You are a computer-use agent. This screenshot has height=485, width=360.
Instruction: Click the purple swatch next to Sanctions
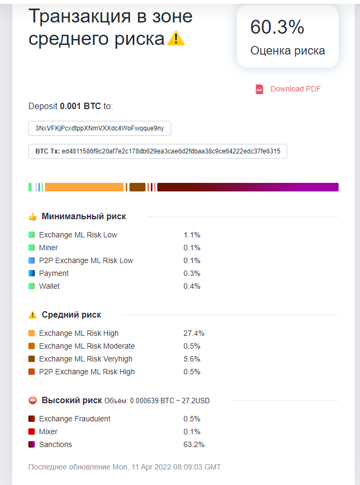[32, 444]
